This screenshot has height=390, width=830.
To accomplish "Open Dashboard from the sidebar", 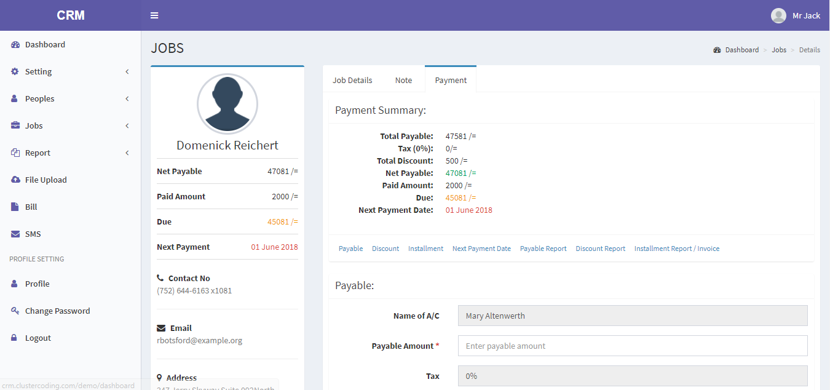I will [x=70, y=45].
